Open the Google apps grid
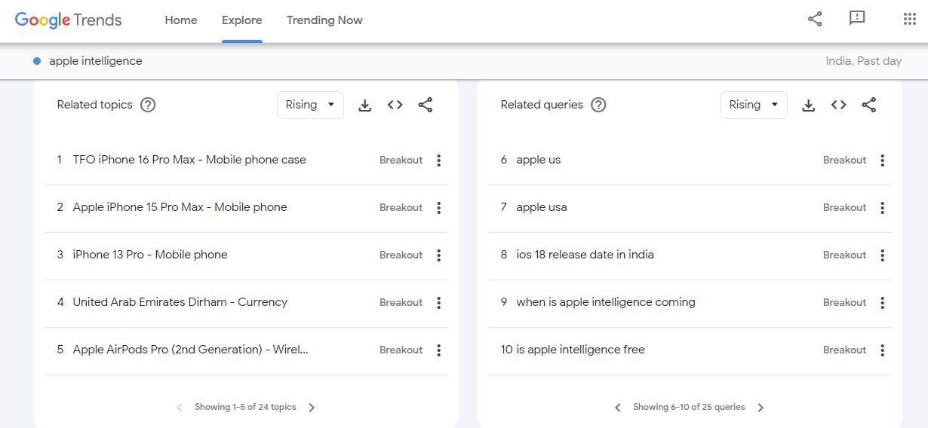The image size is (928, 428). pos(909,20)
